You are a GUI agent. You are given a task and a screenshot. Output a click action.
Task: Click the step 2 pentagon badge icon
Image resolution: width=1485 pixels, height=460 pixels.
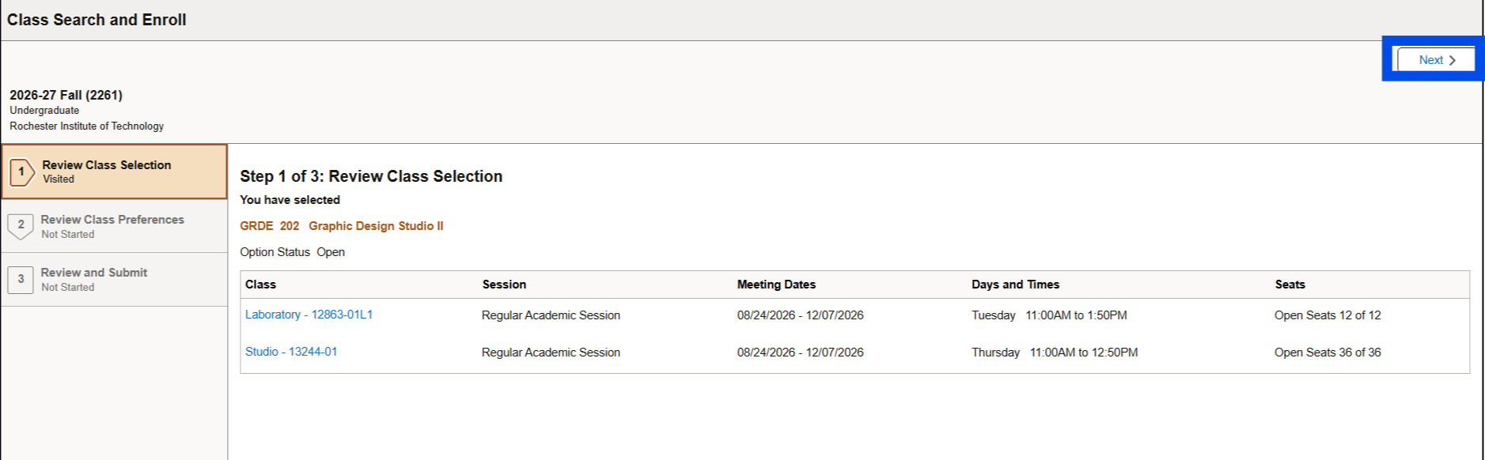20,226
